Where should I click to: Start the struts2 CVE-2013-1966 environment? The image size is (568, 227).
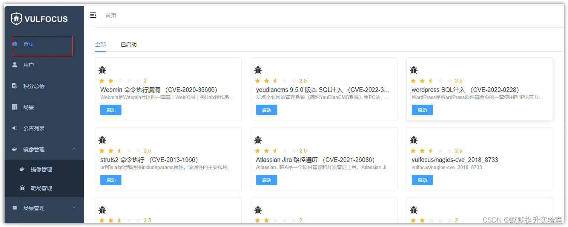pyautogui.click(x=111, y=180)
